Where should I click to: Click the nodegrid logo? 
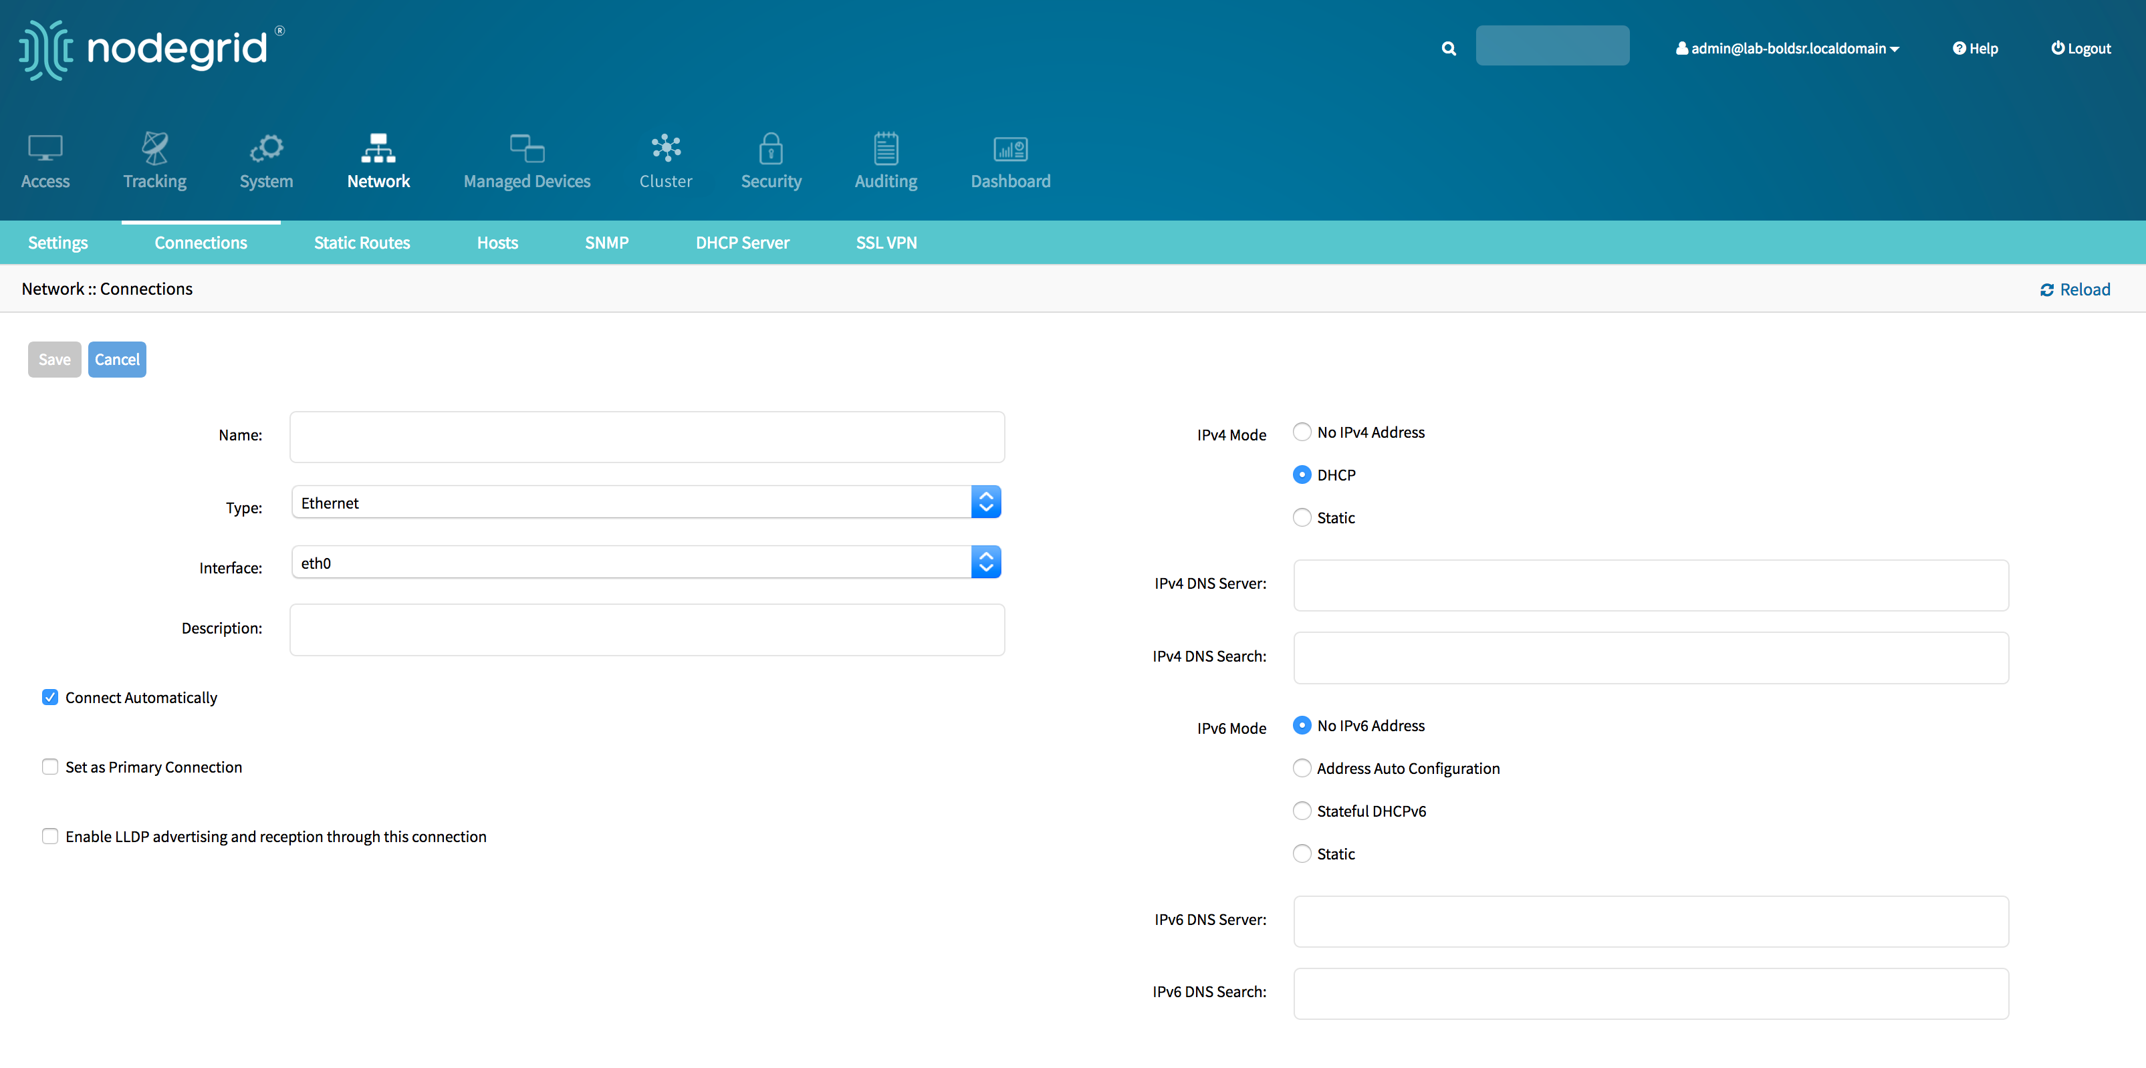[x=151, y=49]
